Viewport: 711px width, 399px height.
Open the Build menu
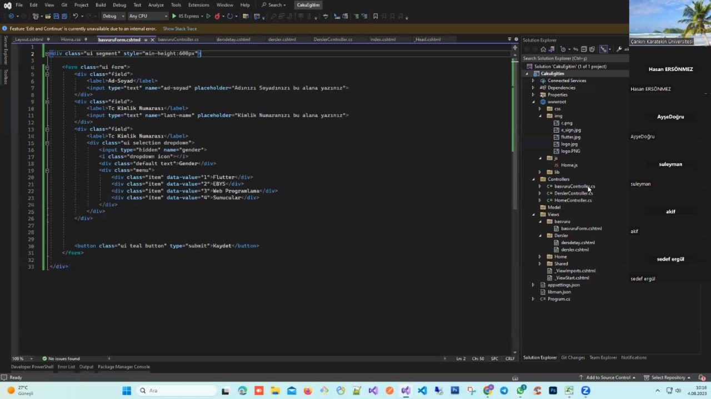point(101,5)
